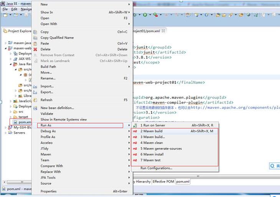
Task: Click Open With in the context menu
Action: pos(82,24)
